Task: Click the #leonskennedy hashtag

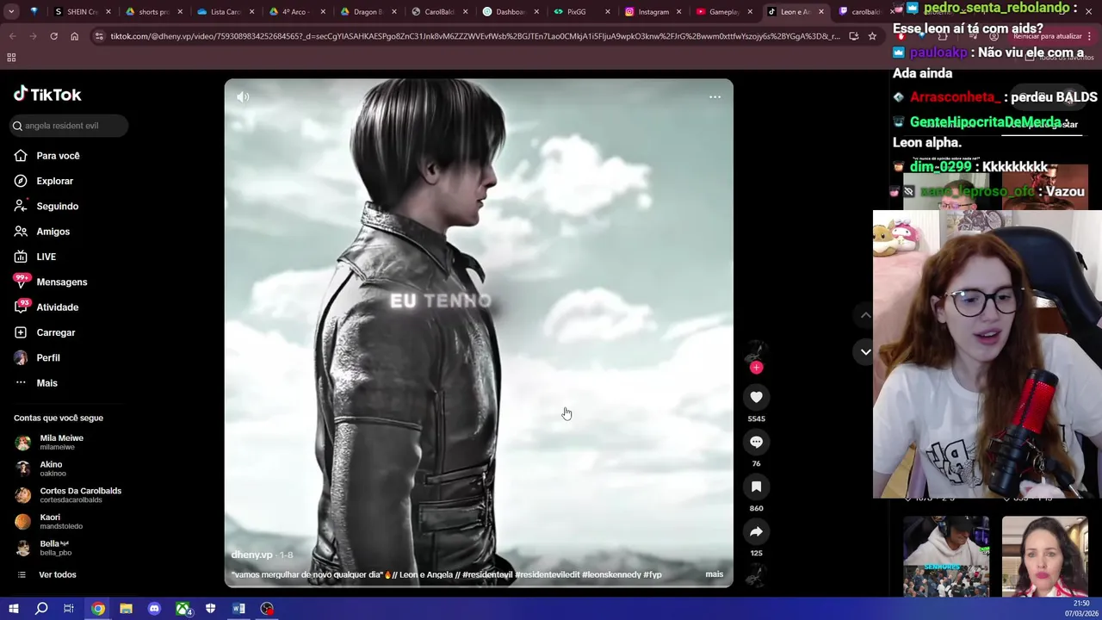Action: click(x=610, y=574)
